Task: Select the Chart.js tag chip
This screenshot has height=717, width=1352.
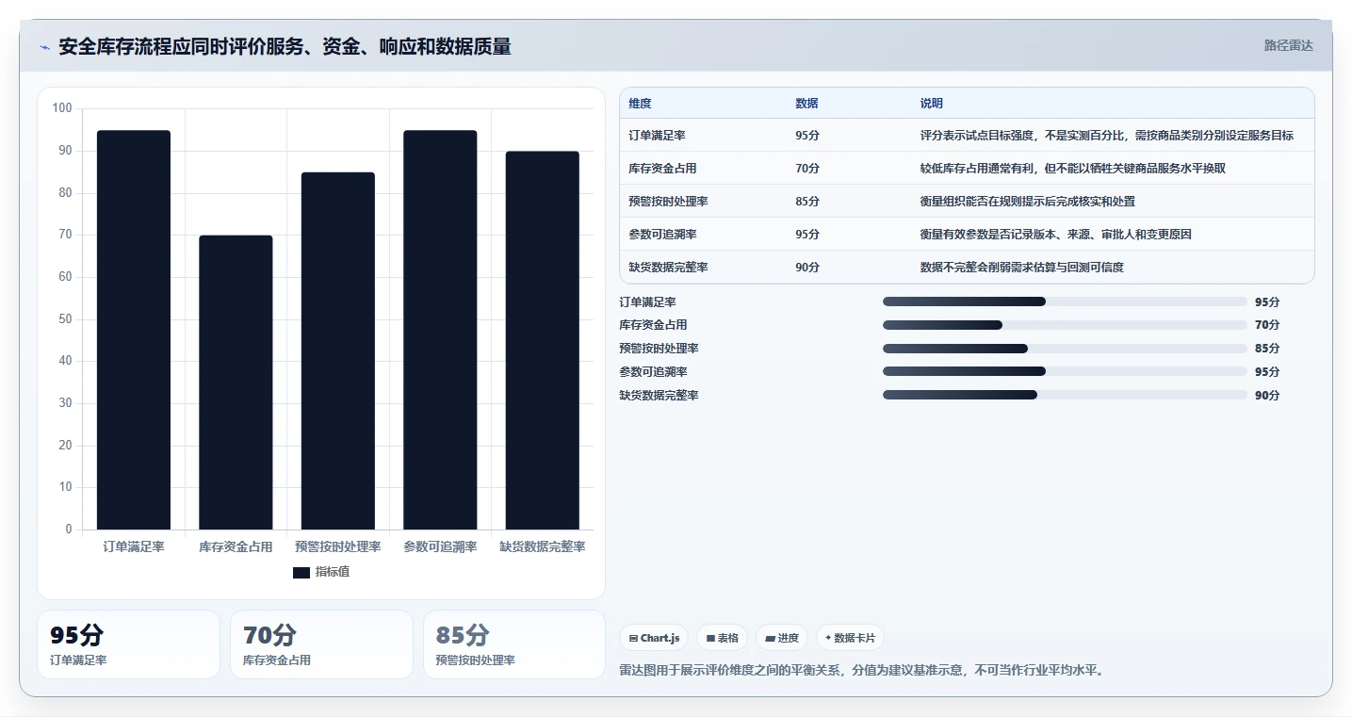Action: tap(654, 638)
